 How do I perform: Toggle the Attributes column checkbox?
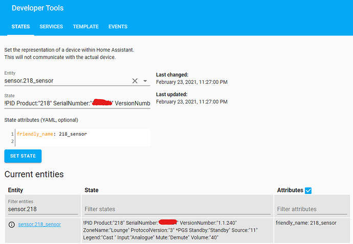(x=308, y=190)
